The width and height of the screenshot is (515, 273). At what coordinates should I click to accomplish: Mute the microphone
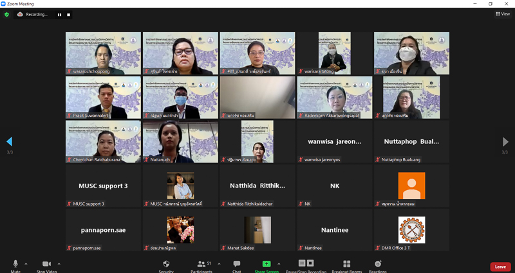click(x=15, y=264)
